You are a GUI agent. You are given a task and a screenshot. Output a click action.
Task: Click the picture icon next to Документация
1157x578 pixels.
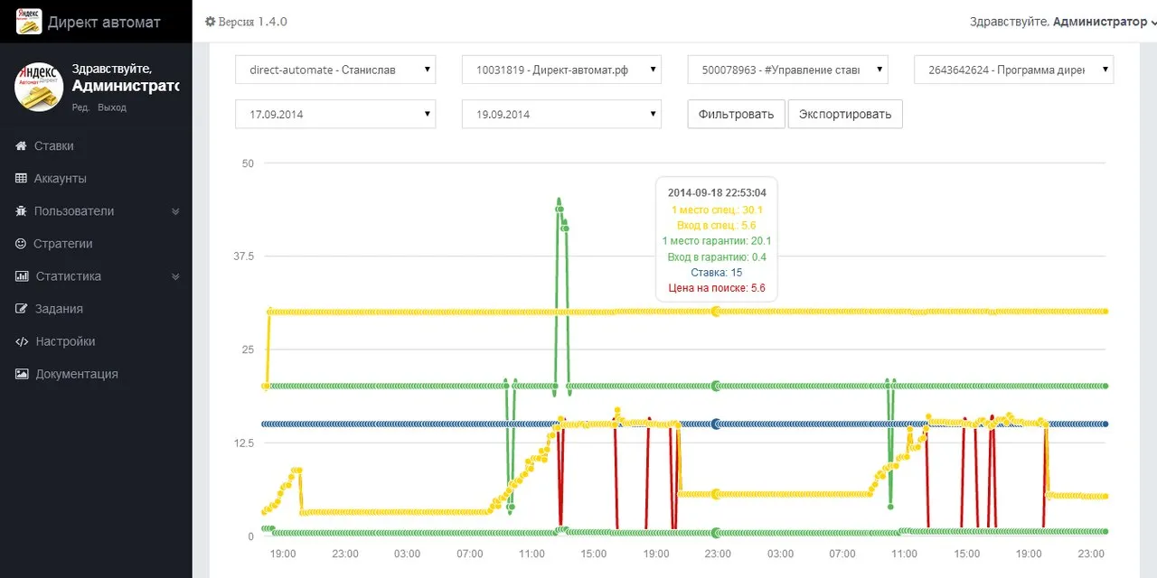(21, 374)
